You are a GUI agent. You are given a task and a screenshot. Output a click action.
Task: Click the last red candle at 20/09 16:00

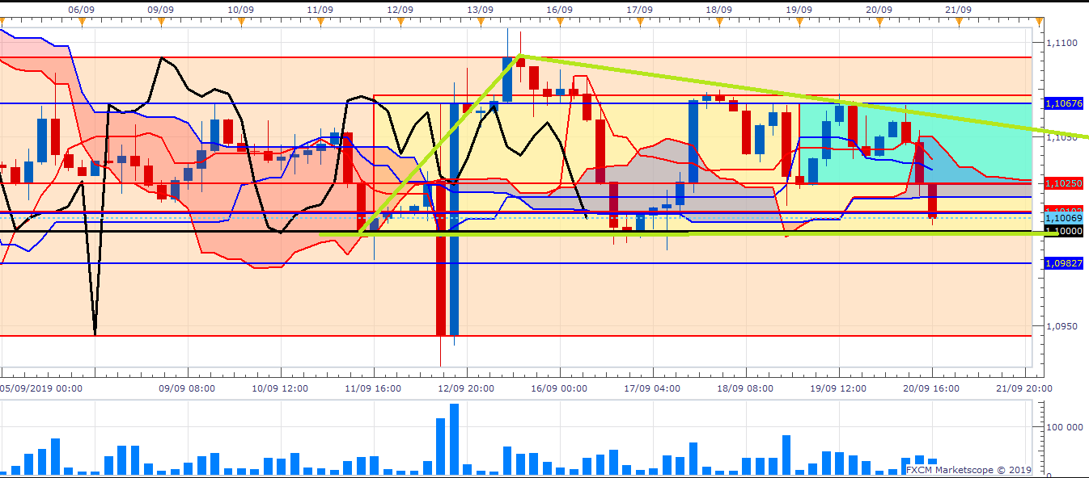[x=932, y=200]
